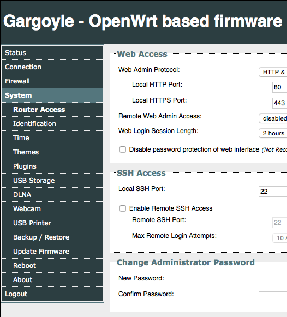This screenshot has height=317, width=287.
Task: Open the Identification page
Action: [x=52, y=123]
